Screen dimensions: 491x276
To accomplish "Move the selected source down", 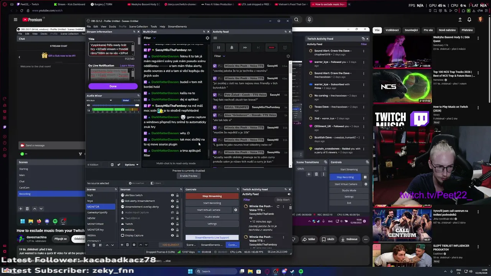I will point(146,245).
